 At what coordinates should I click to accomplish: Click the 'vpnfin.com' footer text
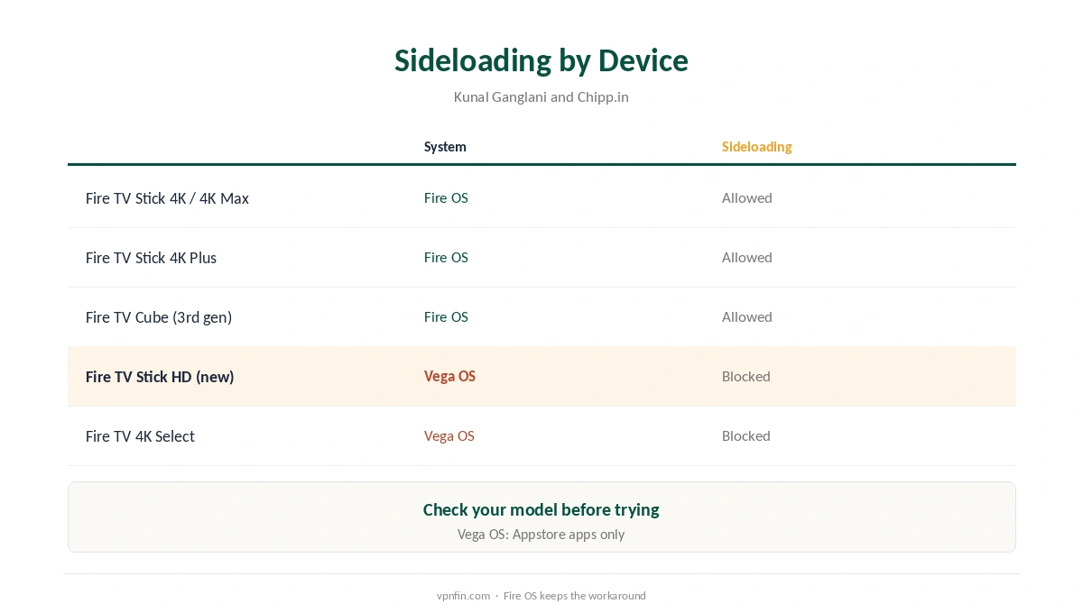coord(463,596)
